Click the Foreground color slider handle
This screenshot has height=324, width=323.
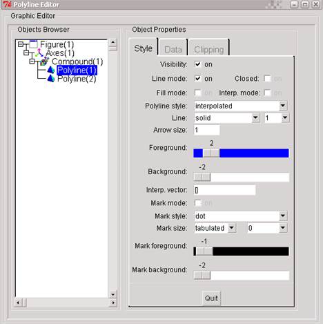[211, 153]
